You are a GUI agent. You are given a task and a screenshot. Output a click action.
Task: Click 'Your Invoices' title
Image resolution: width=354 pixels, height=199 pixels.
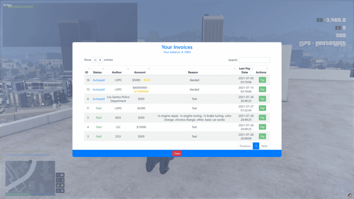177,47
